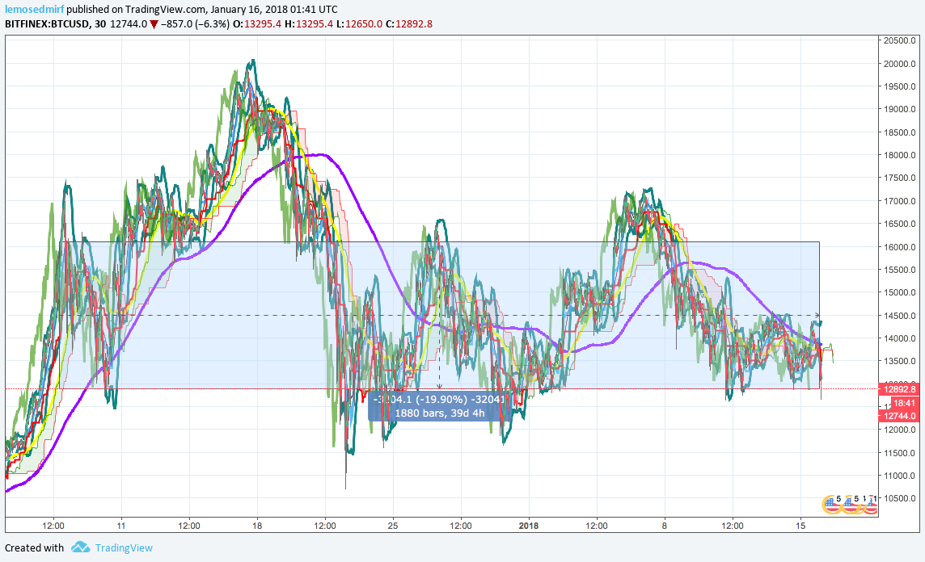The width and height of the screenshot is (925, 562).
Task: Click the arrow tip at the dashed 14500 line's right end
Action: coord(817,315)
